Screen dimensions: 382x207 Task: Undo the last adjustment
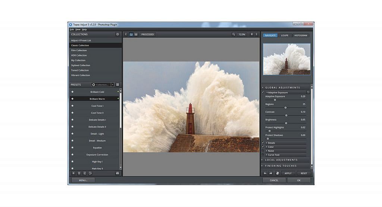265,173
